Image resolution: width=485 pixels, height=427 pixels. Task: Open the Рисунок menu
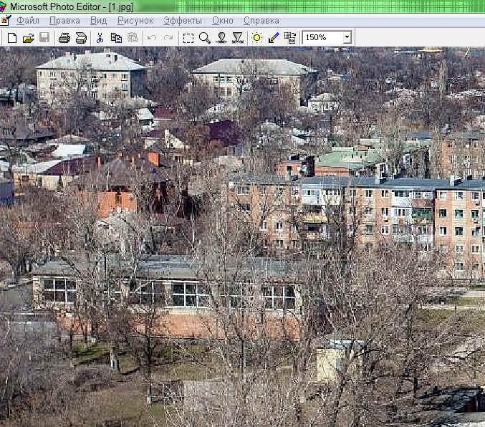[135, 21]
